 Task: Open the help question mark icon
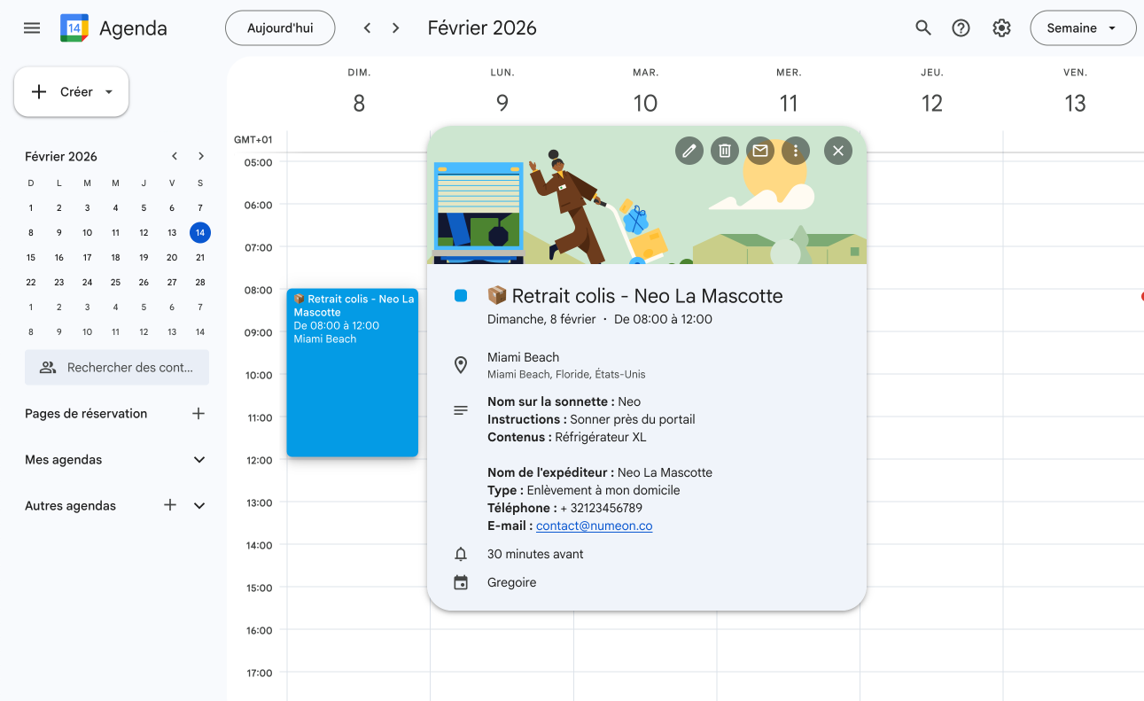pyautogui.click(x=961, y=28)
